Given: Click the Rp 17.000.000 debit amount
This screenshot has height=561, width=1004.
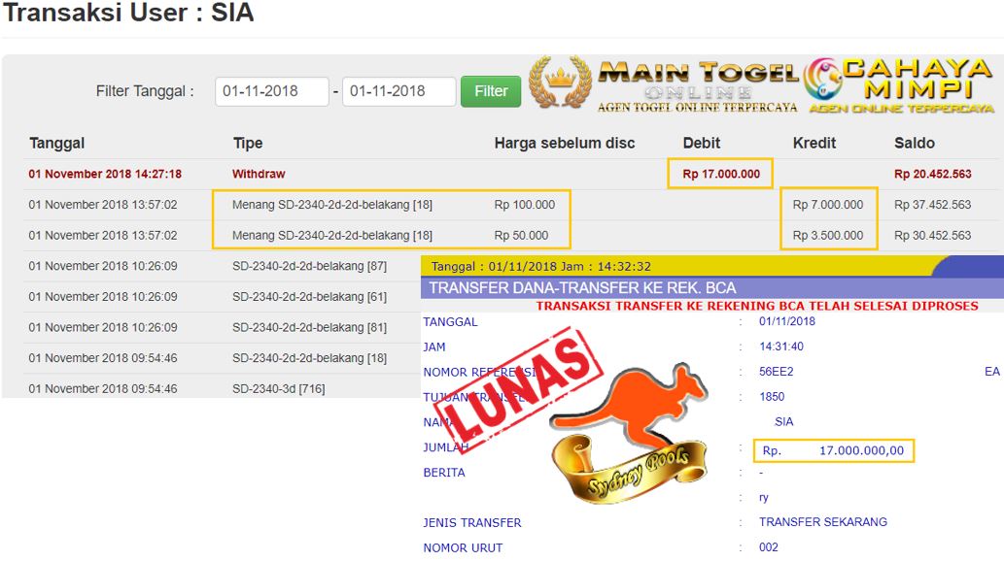Looking at the screenshot, I should point(721,174).
